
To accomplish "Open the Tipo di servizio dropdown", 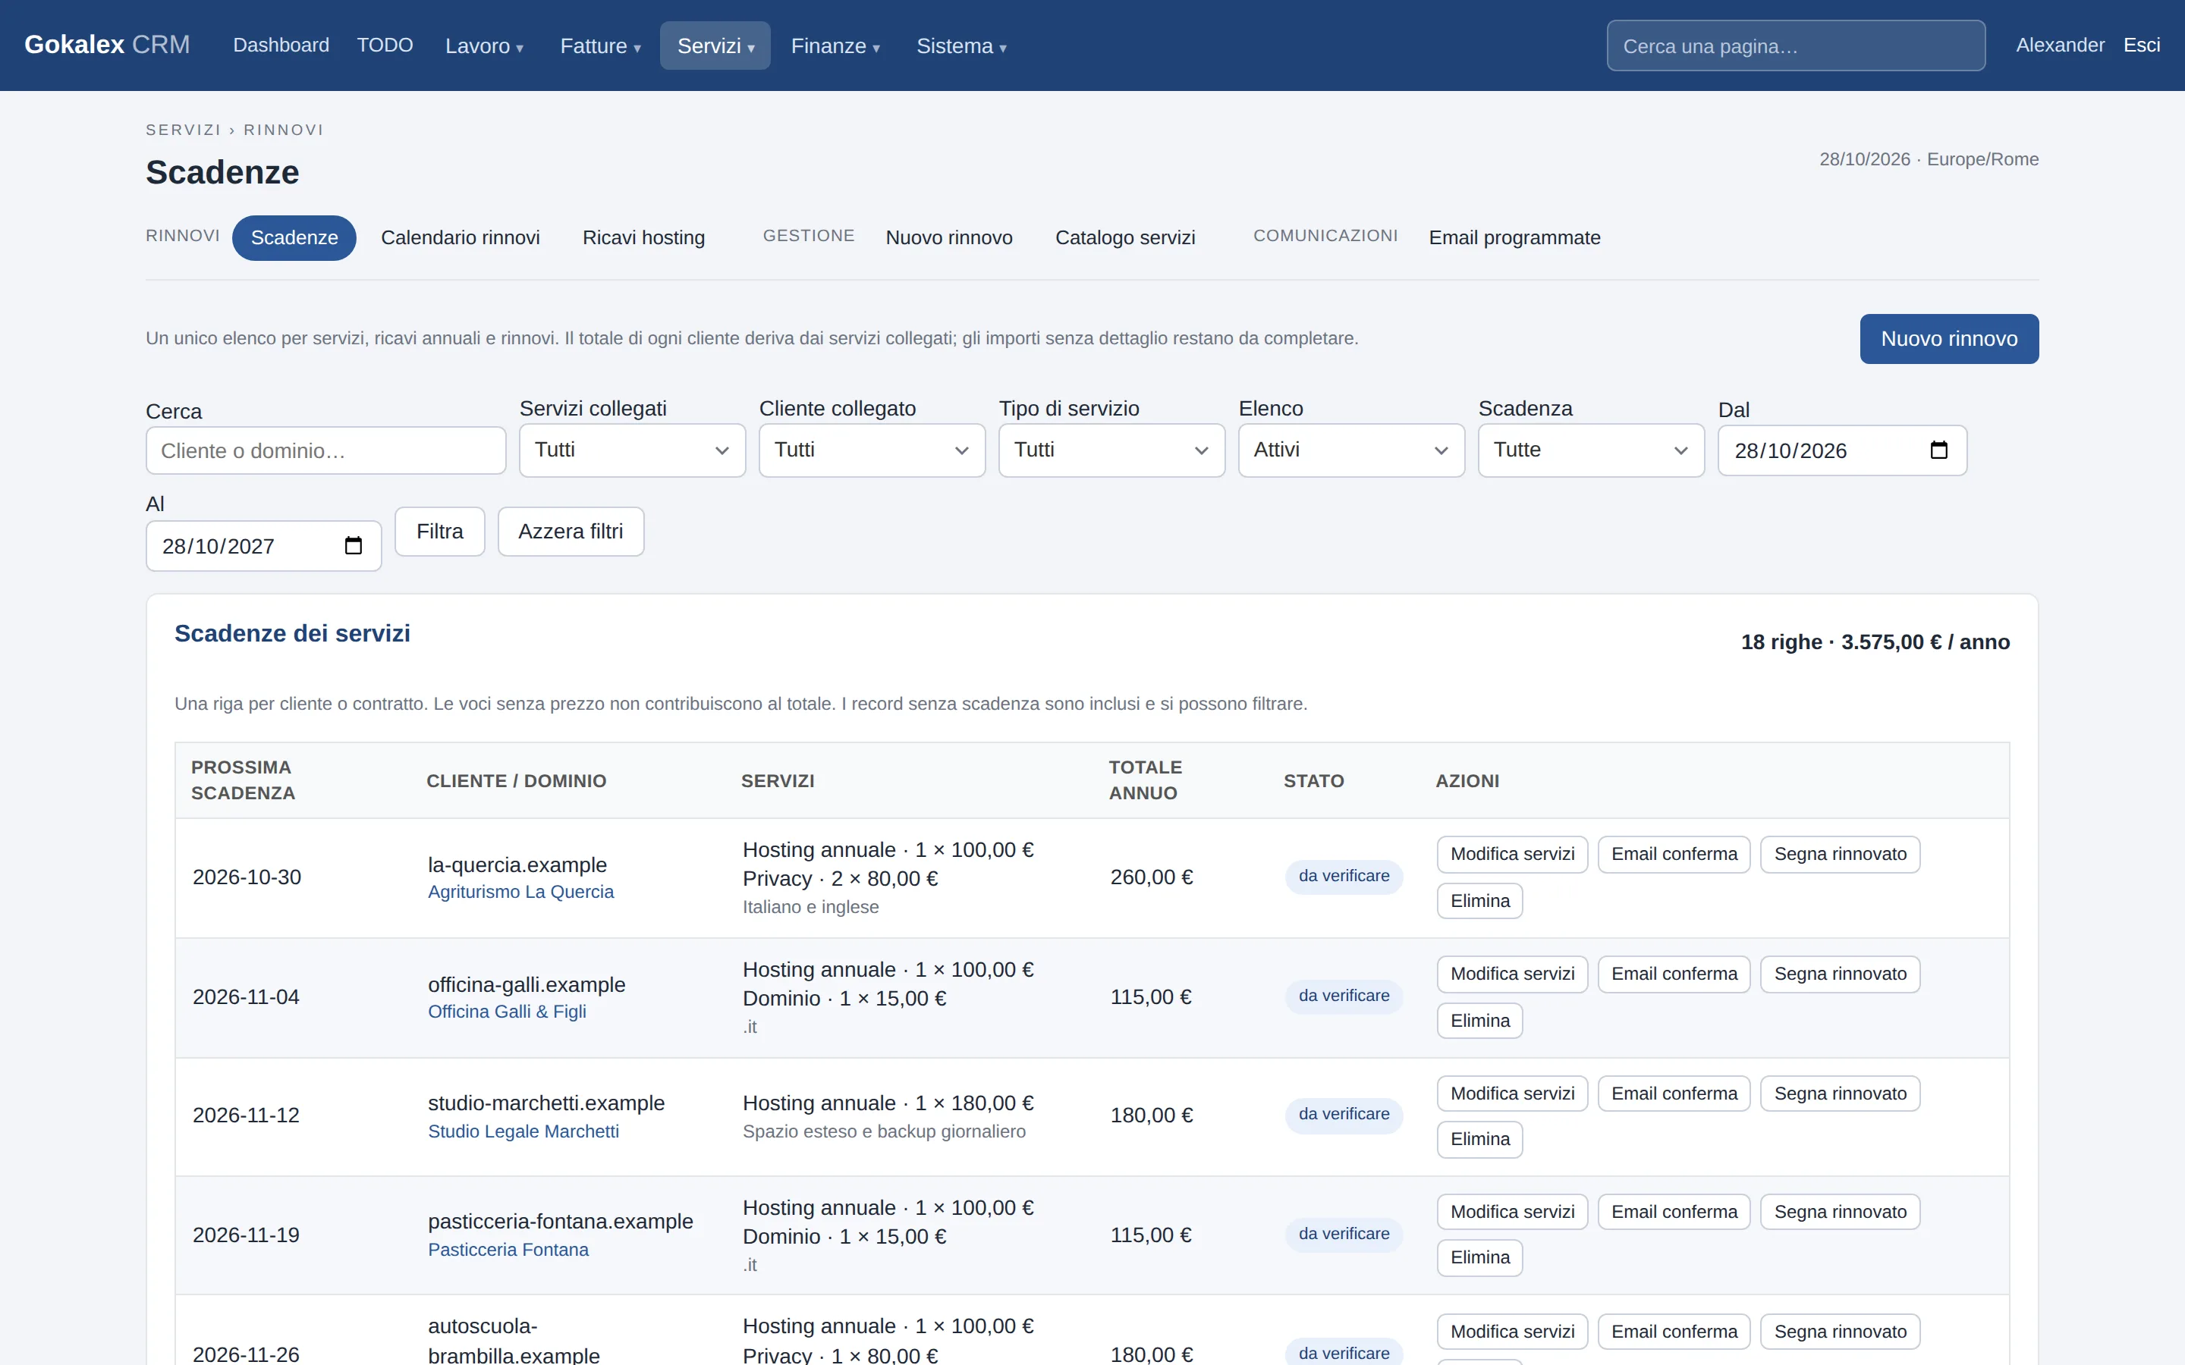I will pyautogui.click(x=1111, y=450).
